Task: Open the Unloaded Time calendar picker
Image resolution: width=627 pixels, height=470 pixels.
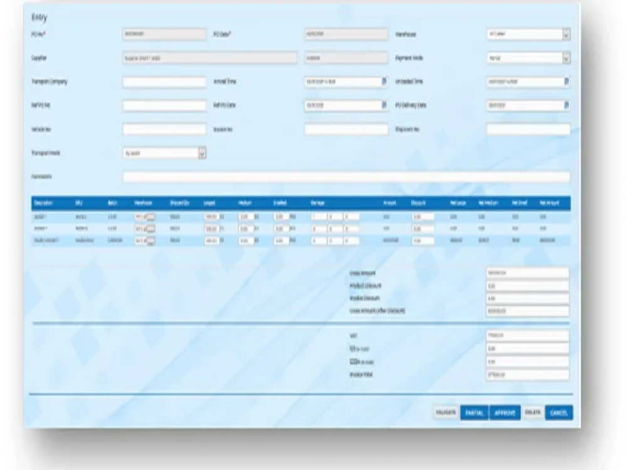Action: tap(566, 81)
